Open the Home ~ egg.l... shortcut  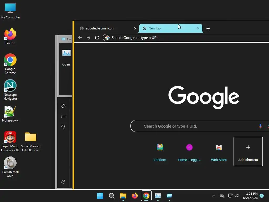[189, 151]
